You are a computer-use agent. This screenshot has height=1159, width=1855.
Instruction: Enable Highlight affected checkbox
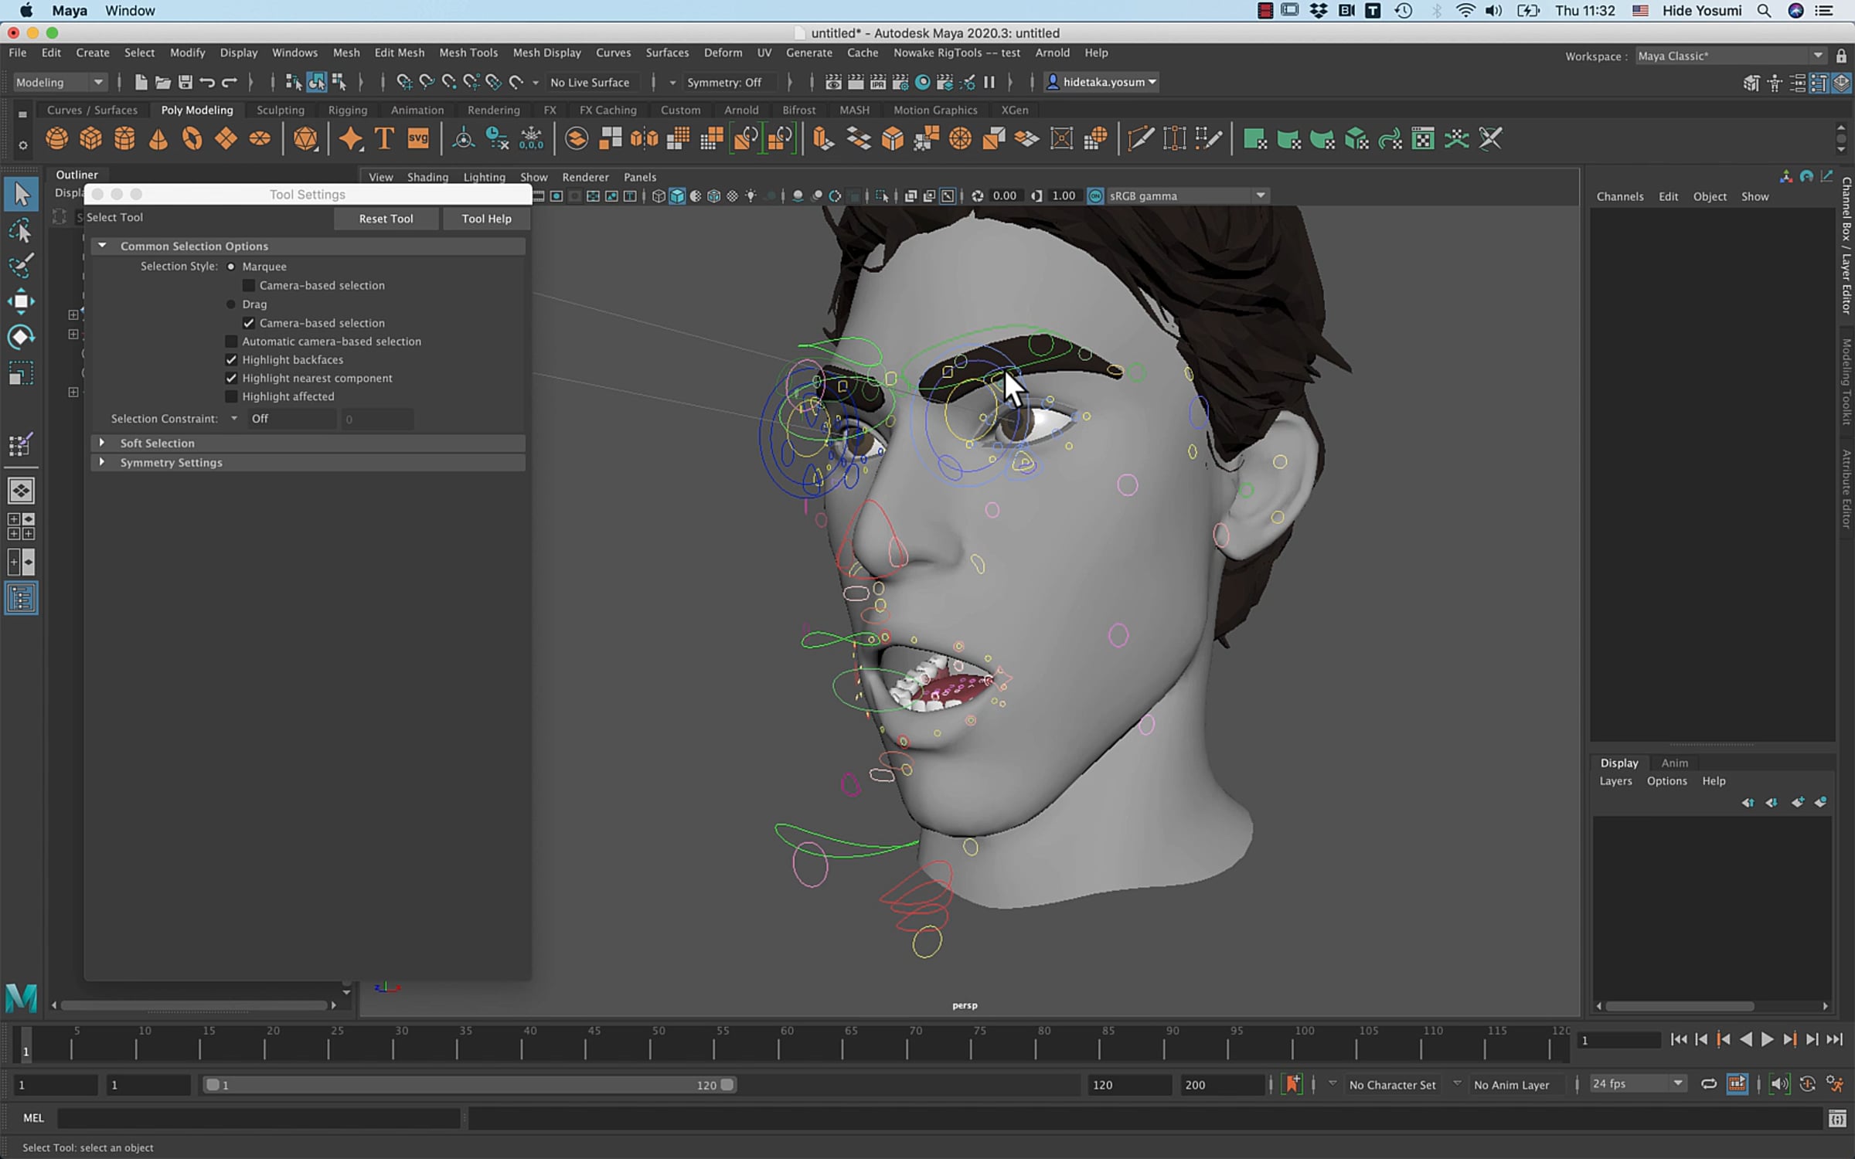231,396
